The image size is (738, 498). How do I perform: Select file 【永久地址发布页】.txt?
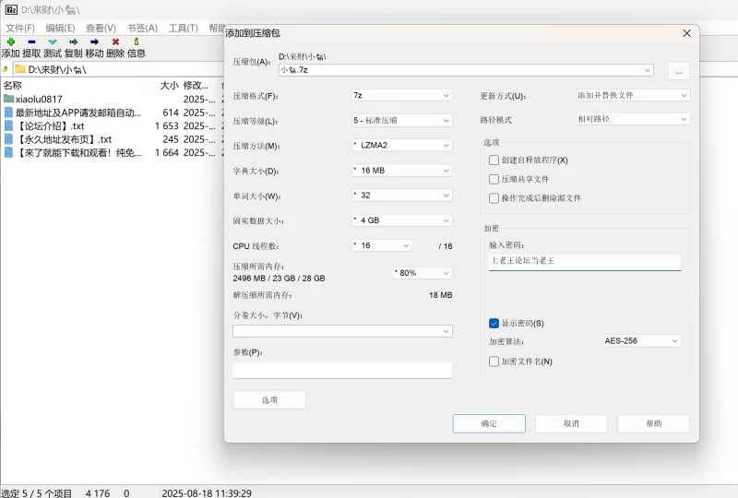tap(112, 139)
